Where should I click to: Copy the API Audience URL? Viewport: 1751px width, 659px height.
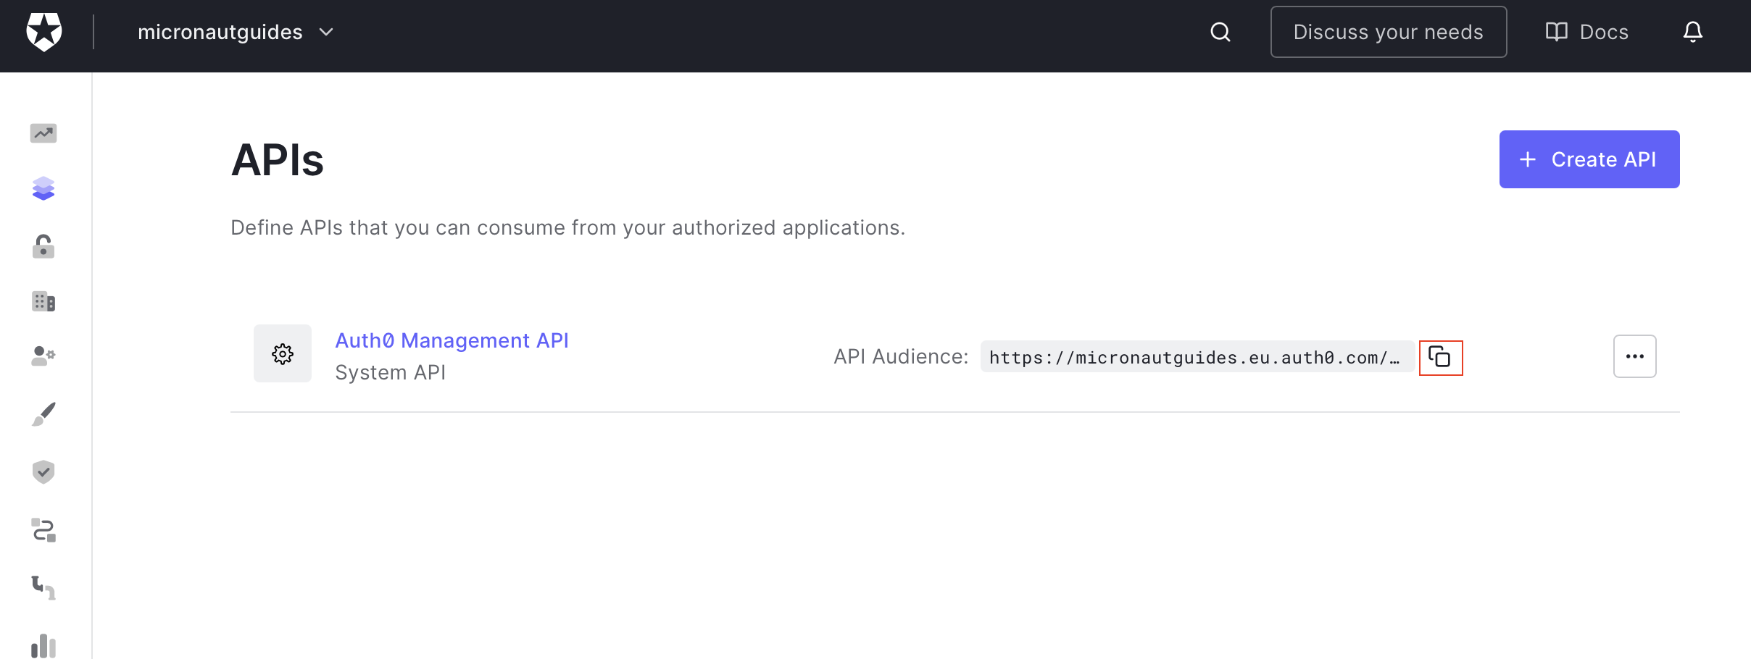coord(1440,357)
